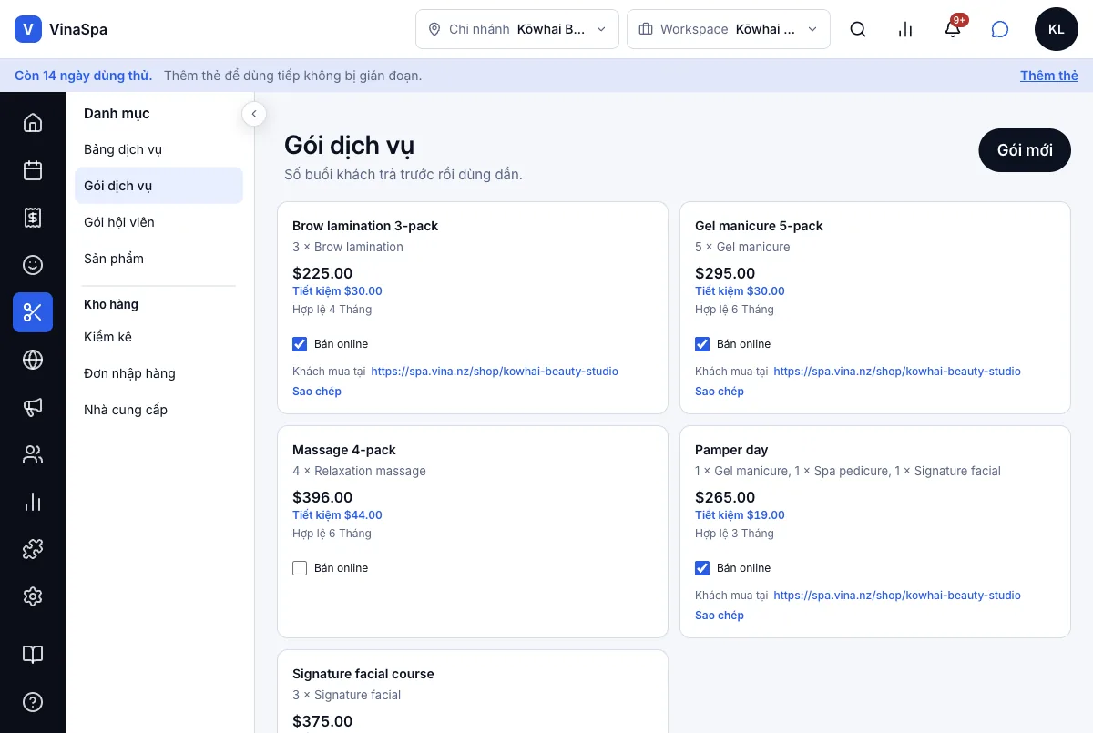Image resolution: width=1093 pixels, height=733 pixels.
Task: Click the 5 × Gel manicure text
Action: tap(742, 247)
